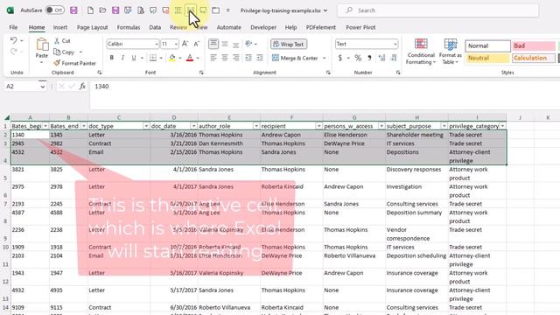Click the Undo arrow icon
Image resolution: width=560 pixels, height=315 pixels.
tap(14, 40)
